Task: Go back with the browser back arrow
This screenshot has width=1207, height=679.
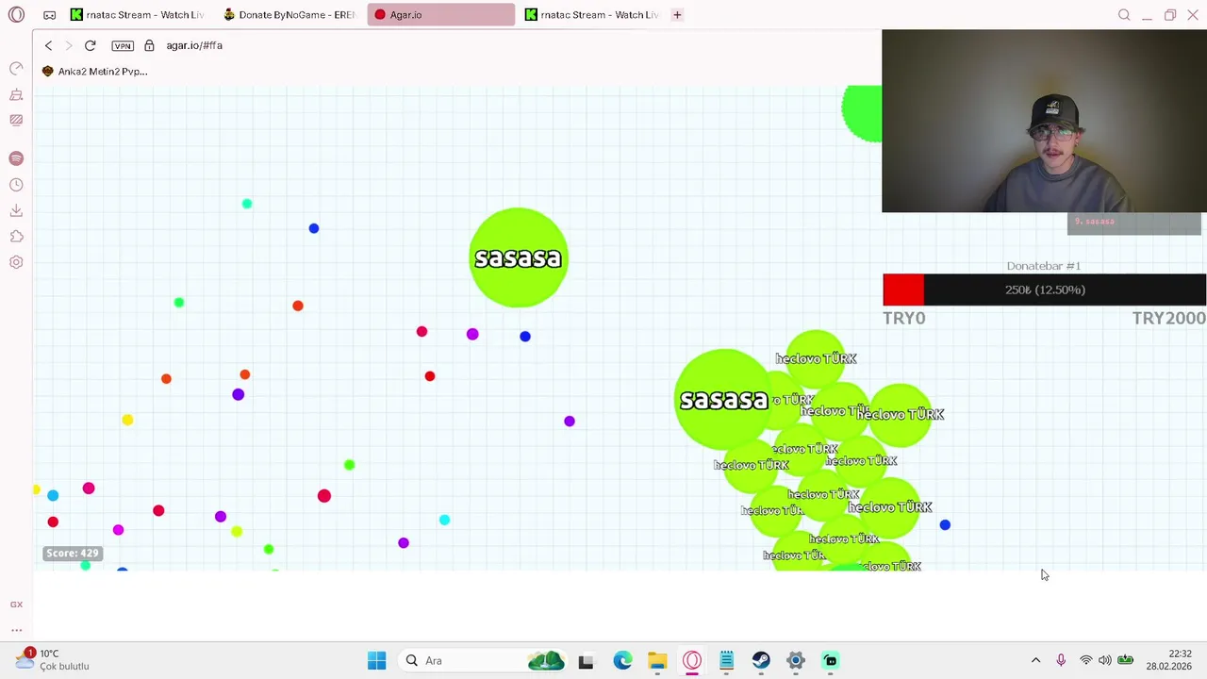Action: 49,45
